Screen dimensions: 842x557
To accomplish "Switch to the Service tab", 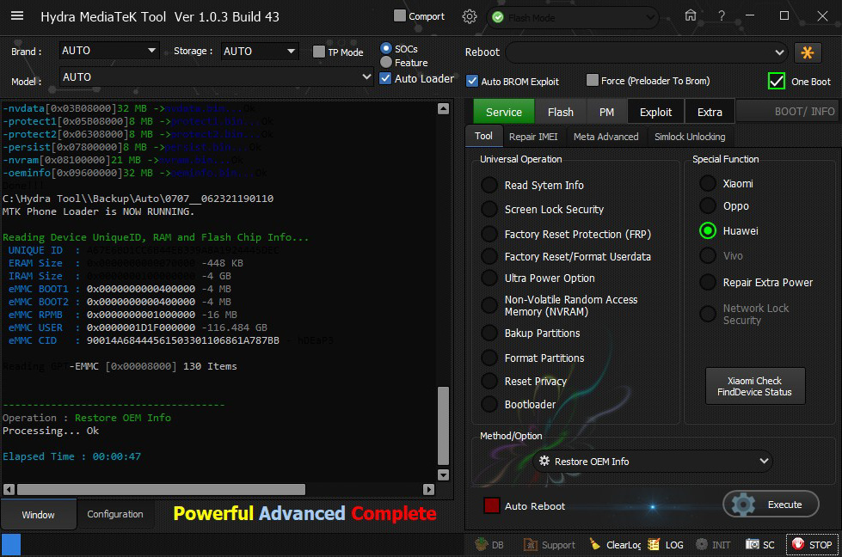I will (x=504, y=112).
